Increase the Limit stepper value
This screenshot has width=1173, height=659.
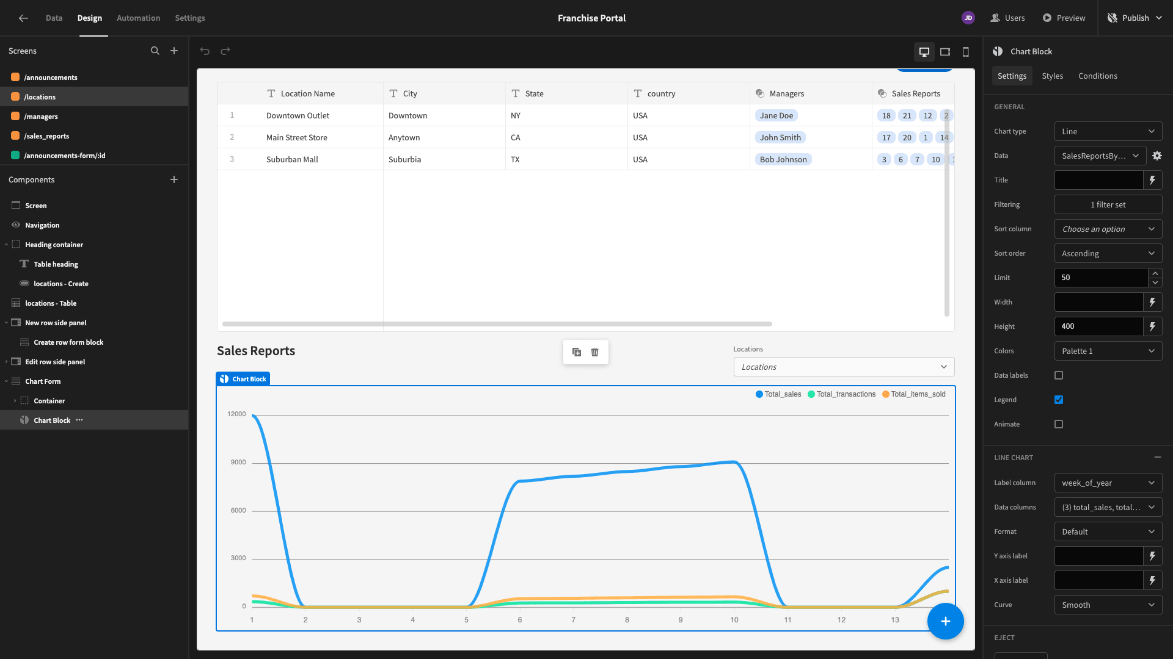[x=1155, y=273]
